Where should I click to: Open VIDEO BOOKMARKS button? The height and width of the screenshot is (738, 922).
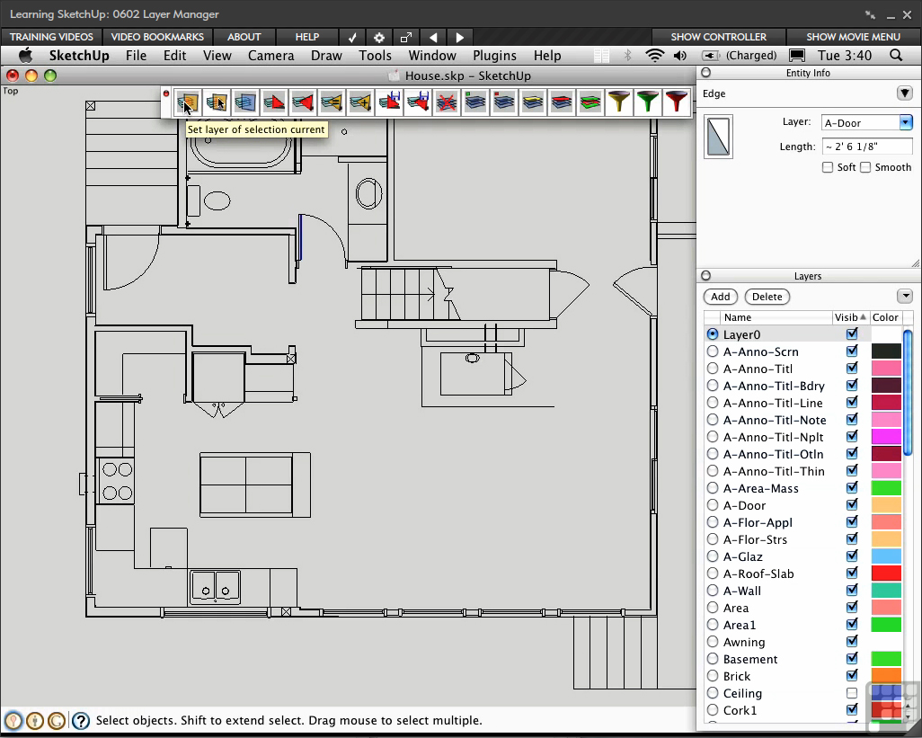pos(157,37)
